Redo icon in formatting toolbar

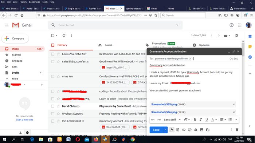(x=159, y=120)
